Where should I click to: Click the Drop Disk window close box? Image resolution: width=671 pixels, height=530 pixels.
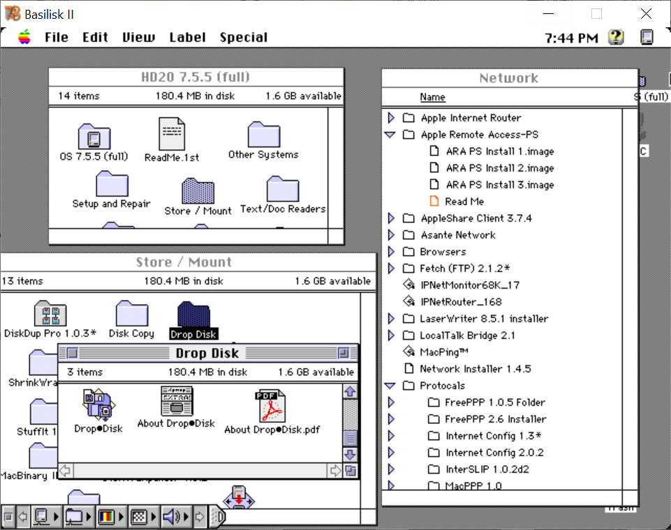(73, 353)
